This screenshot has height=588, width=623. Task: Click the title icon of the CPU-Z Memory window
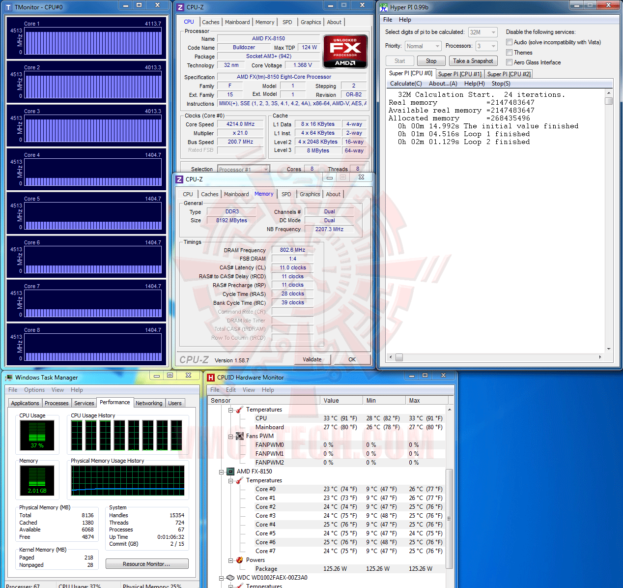point(179,179)
